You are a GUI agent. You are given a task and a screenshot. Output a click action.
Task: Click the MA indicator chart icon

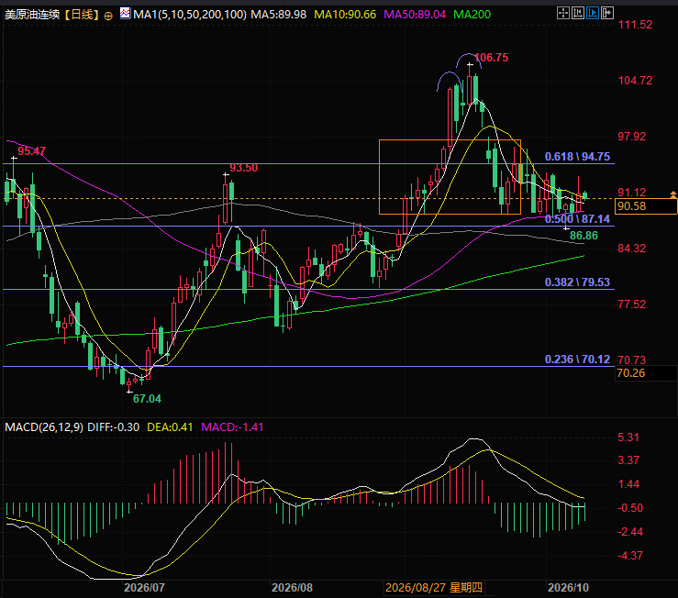(125, 14)
